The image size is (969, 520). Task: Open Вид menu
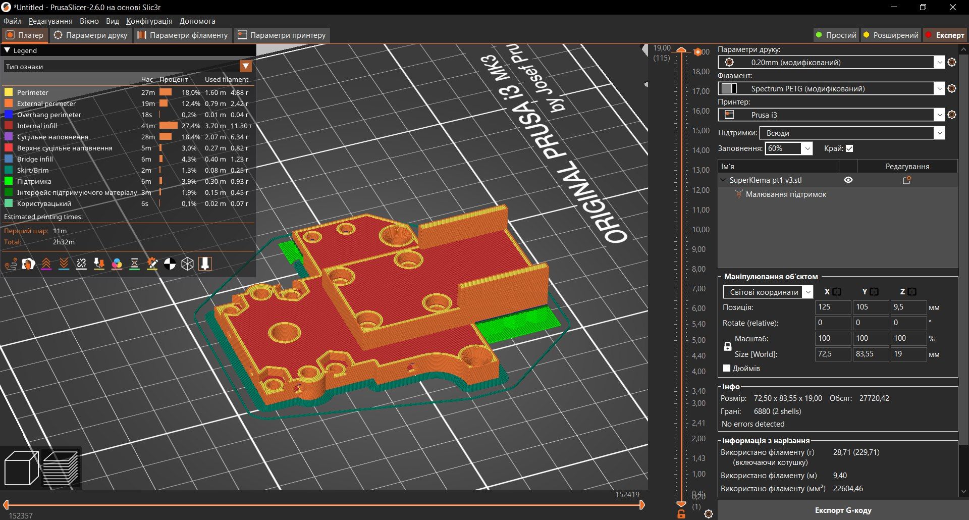[x=113, y=21]
